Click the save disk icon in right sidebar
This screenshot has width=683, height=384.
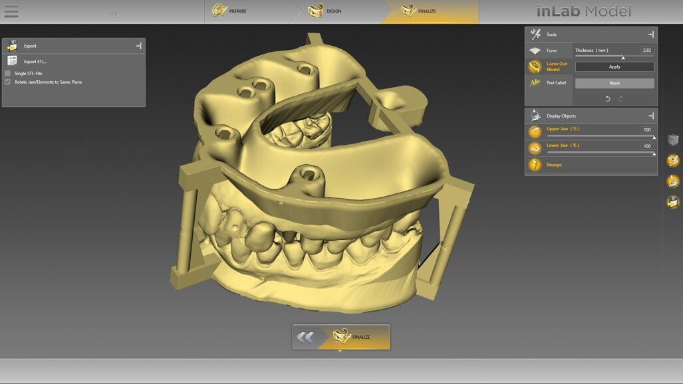tap(672, 204)
